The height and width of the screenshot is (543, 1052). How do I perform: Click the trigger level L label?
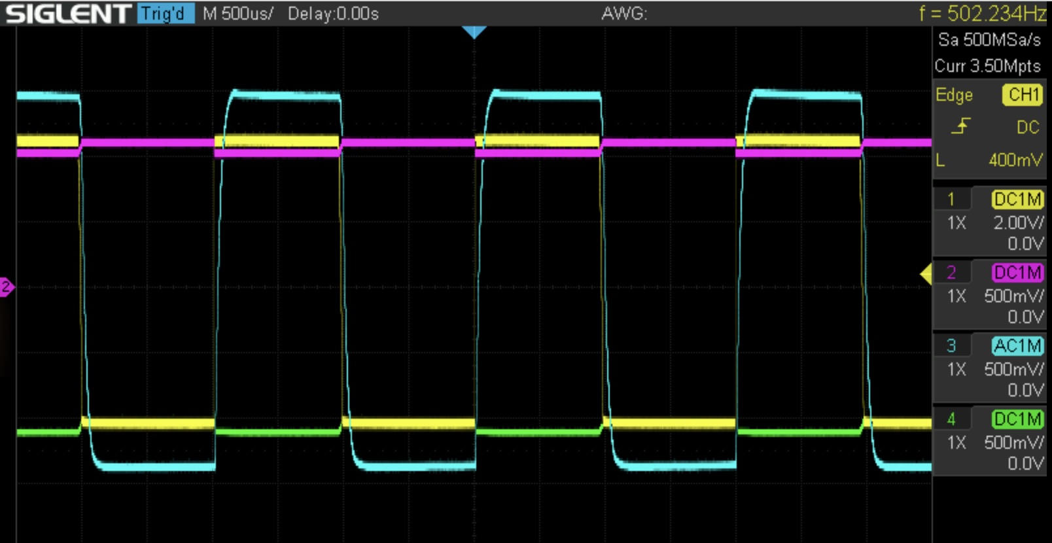tap(940, 160)
